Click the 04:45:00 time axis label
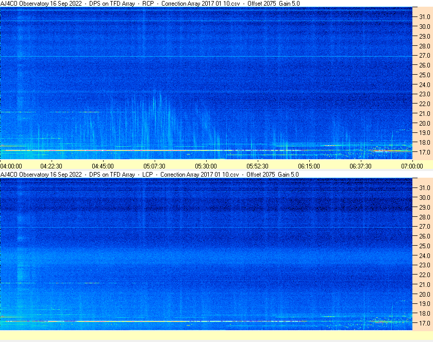The height and width of the screenshot is (342, 433). coord(103,166)
